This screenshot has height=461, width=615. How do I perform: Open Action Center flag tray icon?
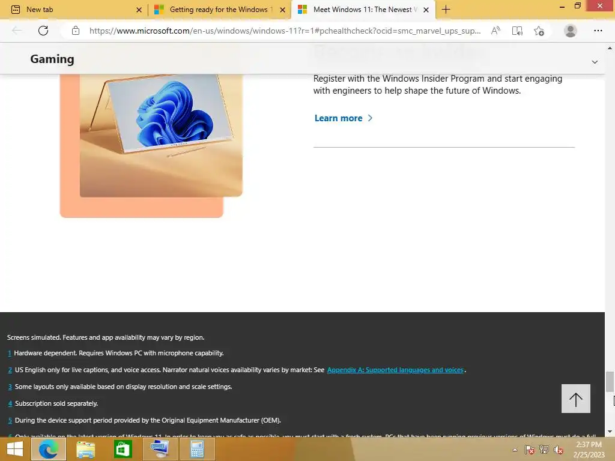point(530,450)
